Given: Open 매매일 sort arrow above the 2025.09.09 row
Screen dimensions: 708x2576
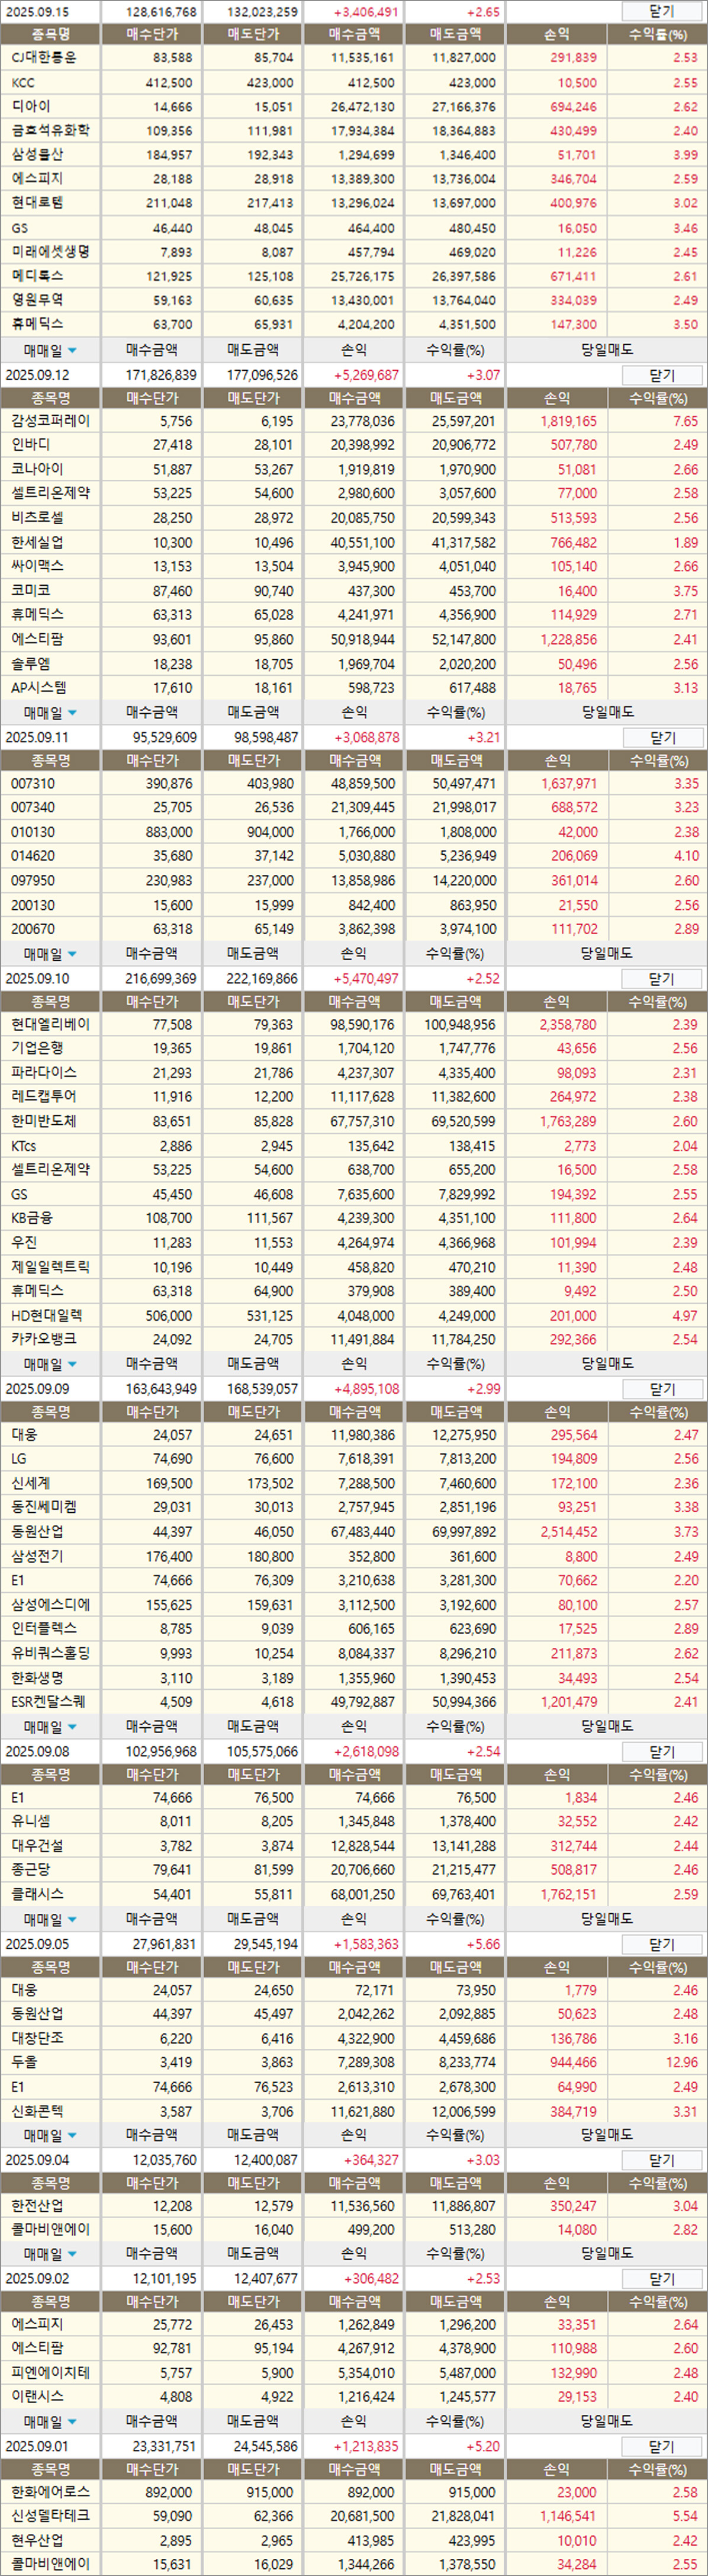Looking at the screenshot, I should [72, 1365].
